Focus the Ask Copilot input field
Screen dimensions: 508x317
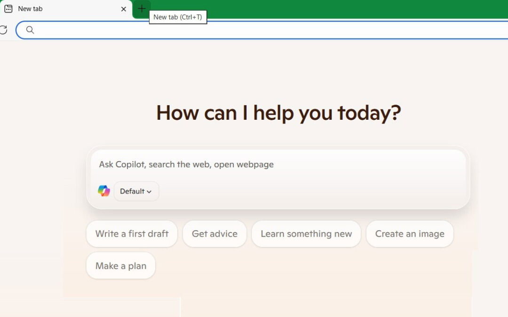pos(235,164)
